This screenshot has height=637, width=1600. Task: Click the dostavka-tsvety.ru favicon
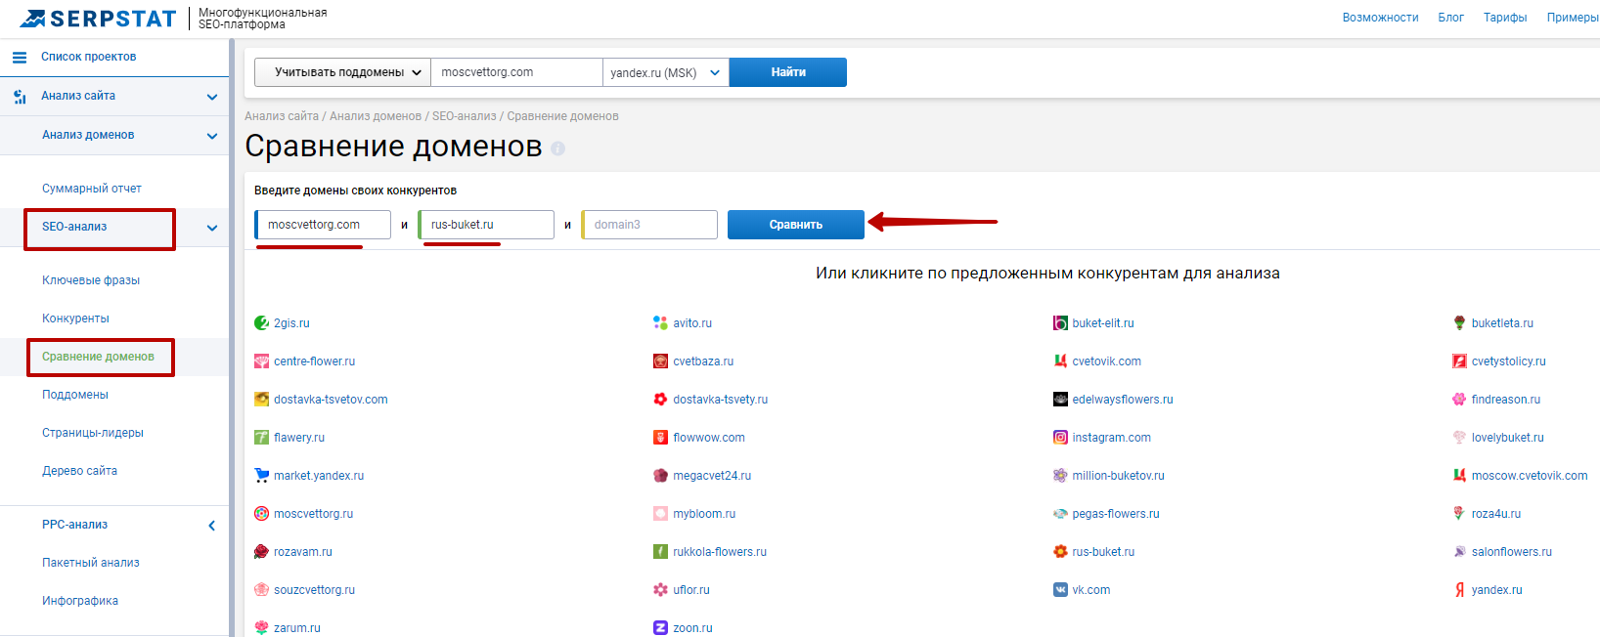click(x=660, y=400)
